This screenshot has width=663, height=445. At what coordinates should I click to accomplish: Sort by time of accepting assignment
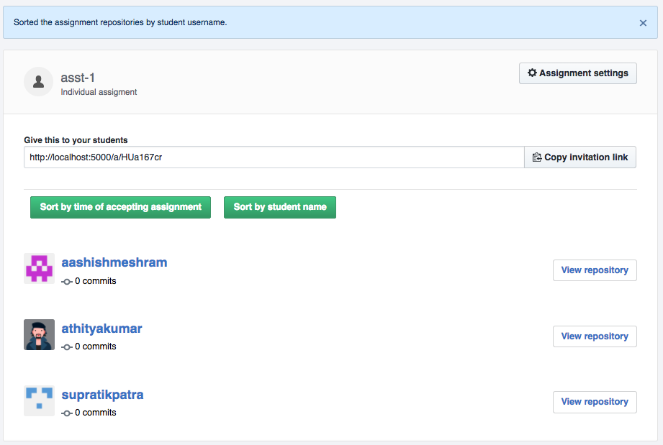tap(120, 207)
